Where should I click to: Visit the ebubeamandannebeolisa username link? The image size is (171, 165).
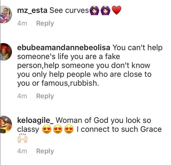(x=64, y=48)
